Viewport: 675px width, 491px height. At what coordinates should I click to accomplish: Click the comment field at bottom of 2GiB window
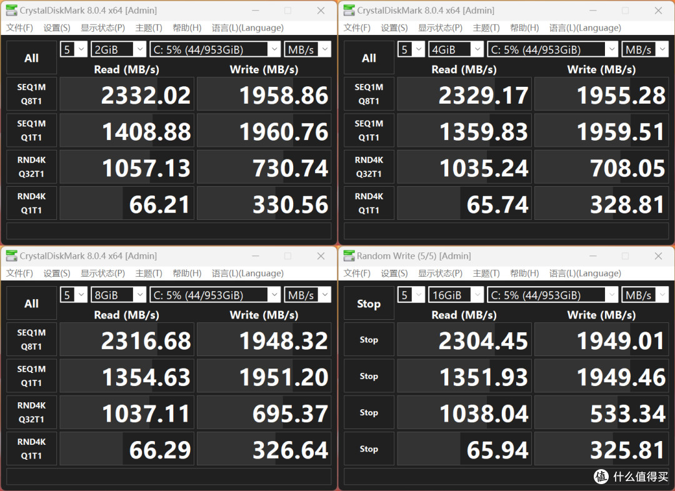point(169,231)
